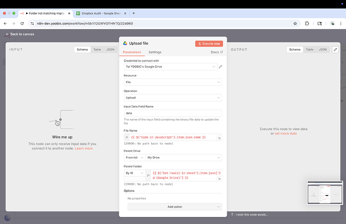
Task: Open the Operation dropdown showing Upload
Action: point(173,97)
